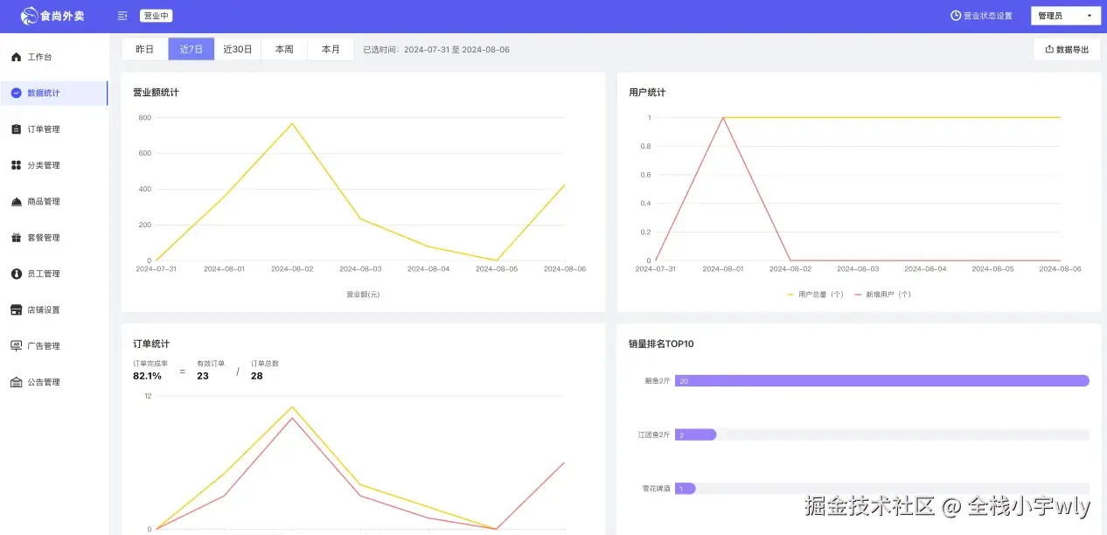This screenshot has width=1107, height=535.
Task: Click the 广告管理 display icon
Action: click(16, 346)
